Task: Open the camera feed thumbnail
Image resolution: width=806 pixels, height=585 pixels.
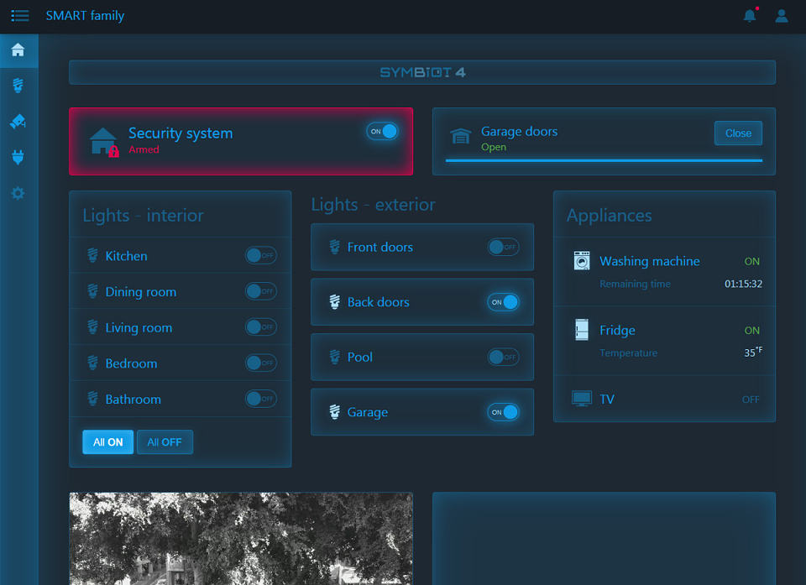Action: coord(241,538)
